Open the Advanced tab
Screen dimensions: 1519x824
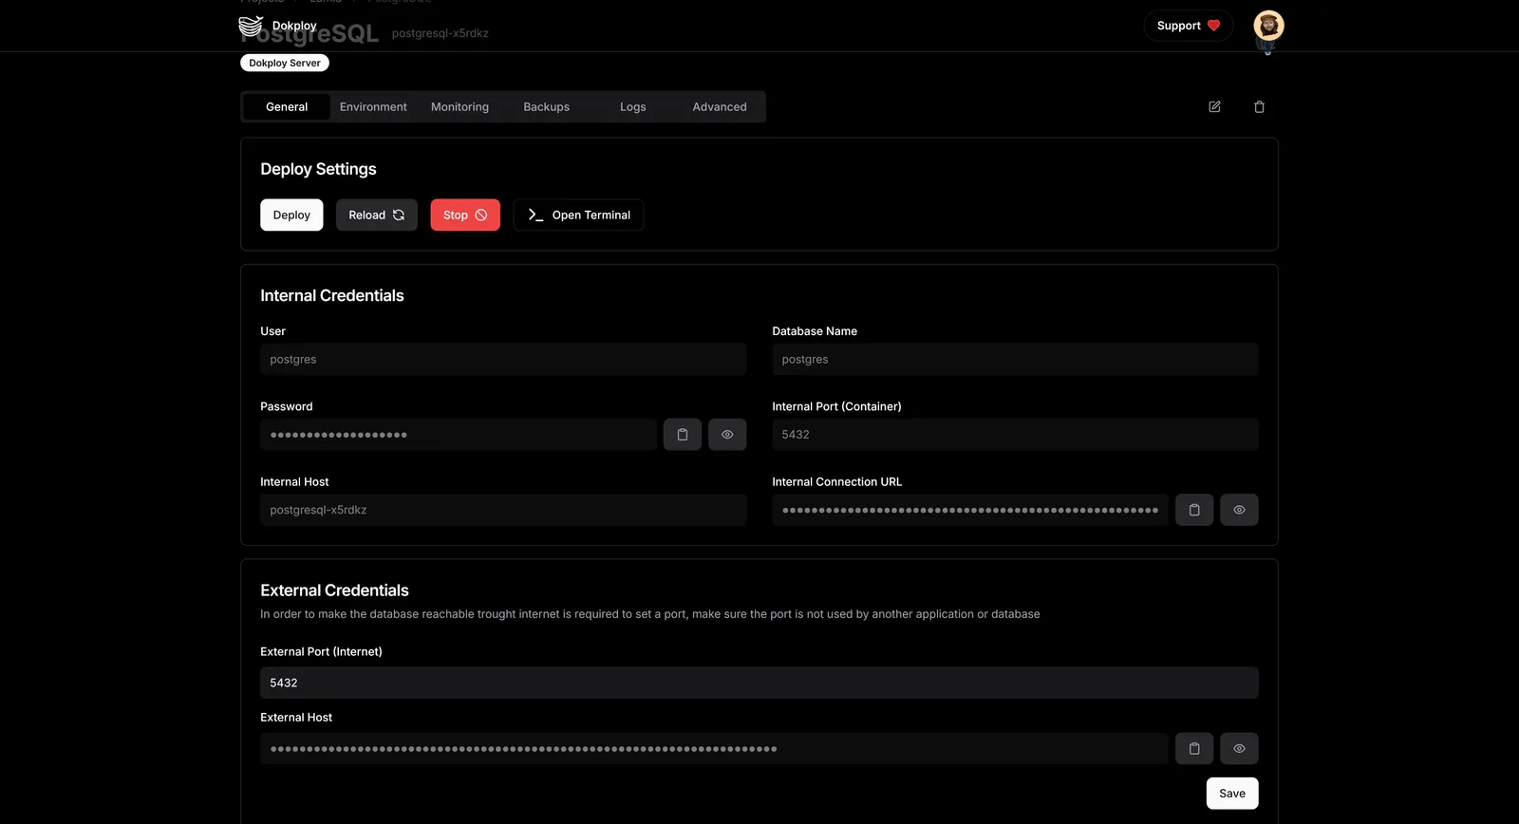tap(719, 107)
